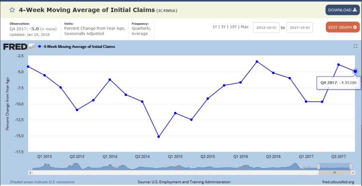This screenshot has width=362, height=186.
Task: Click the FRED logo in chart header
Action: [x=15, y=47]
